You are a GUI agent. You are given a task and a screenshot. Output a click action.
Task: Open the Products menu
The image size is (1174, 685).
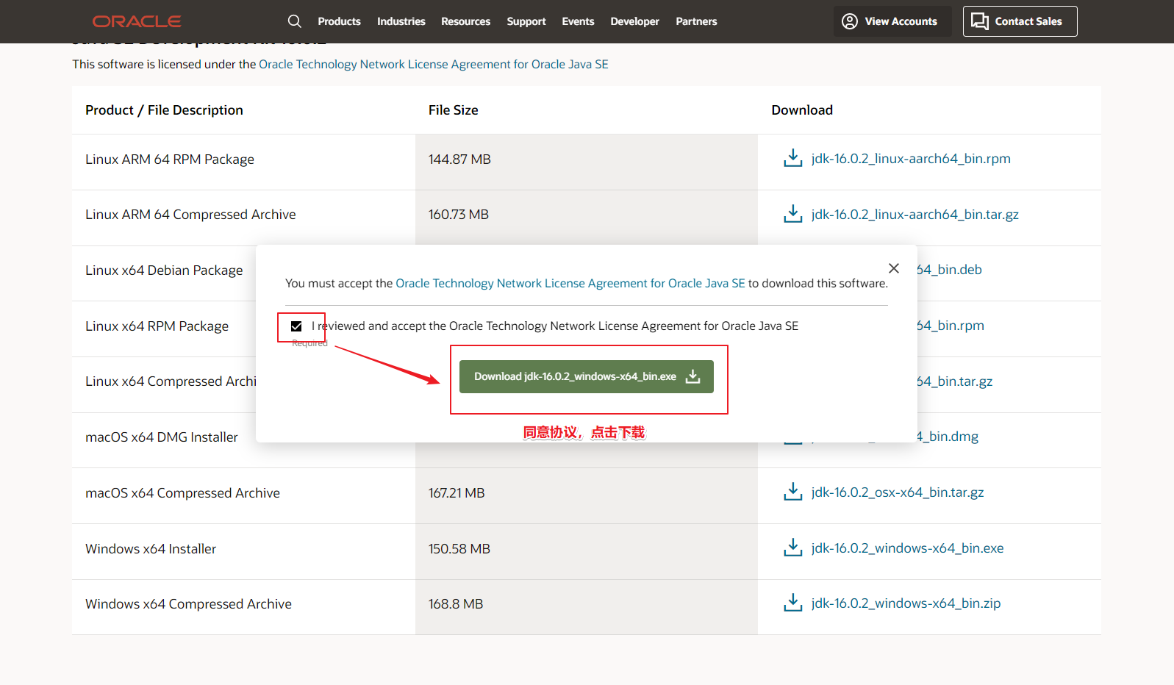(339, 21)
